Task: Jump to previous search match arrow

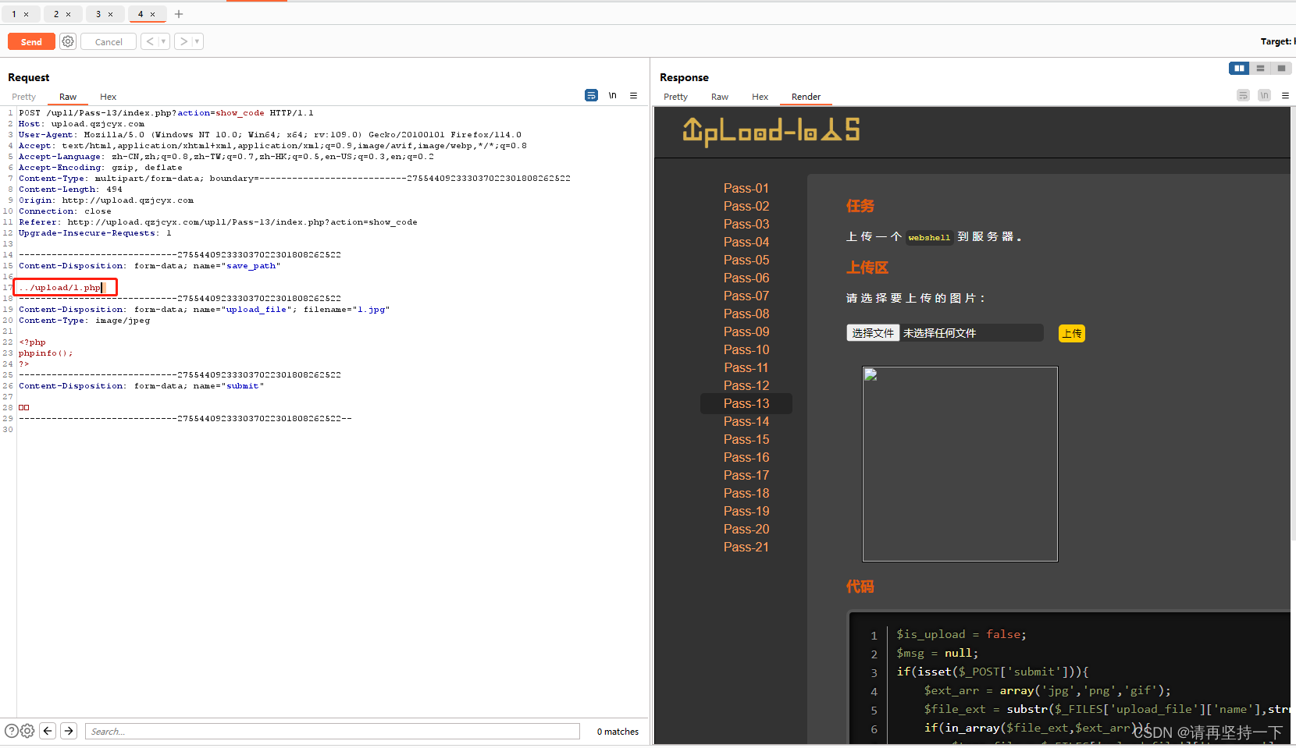Action: click(x=48, y=731)
